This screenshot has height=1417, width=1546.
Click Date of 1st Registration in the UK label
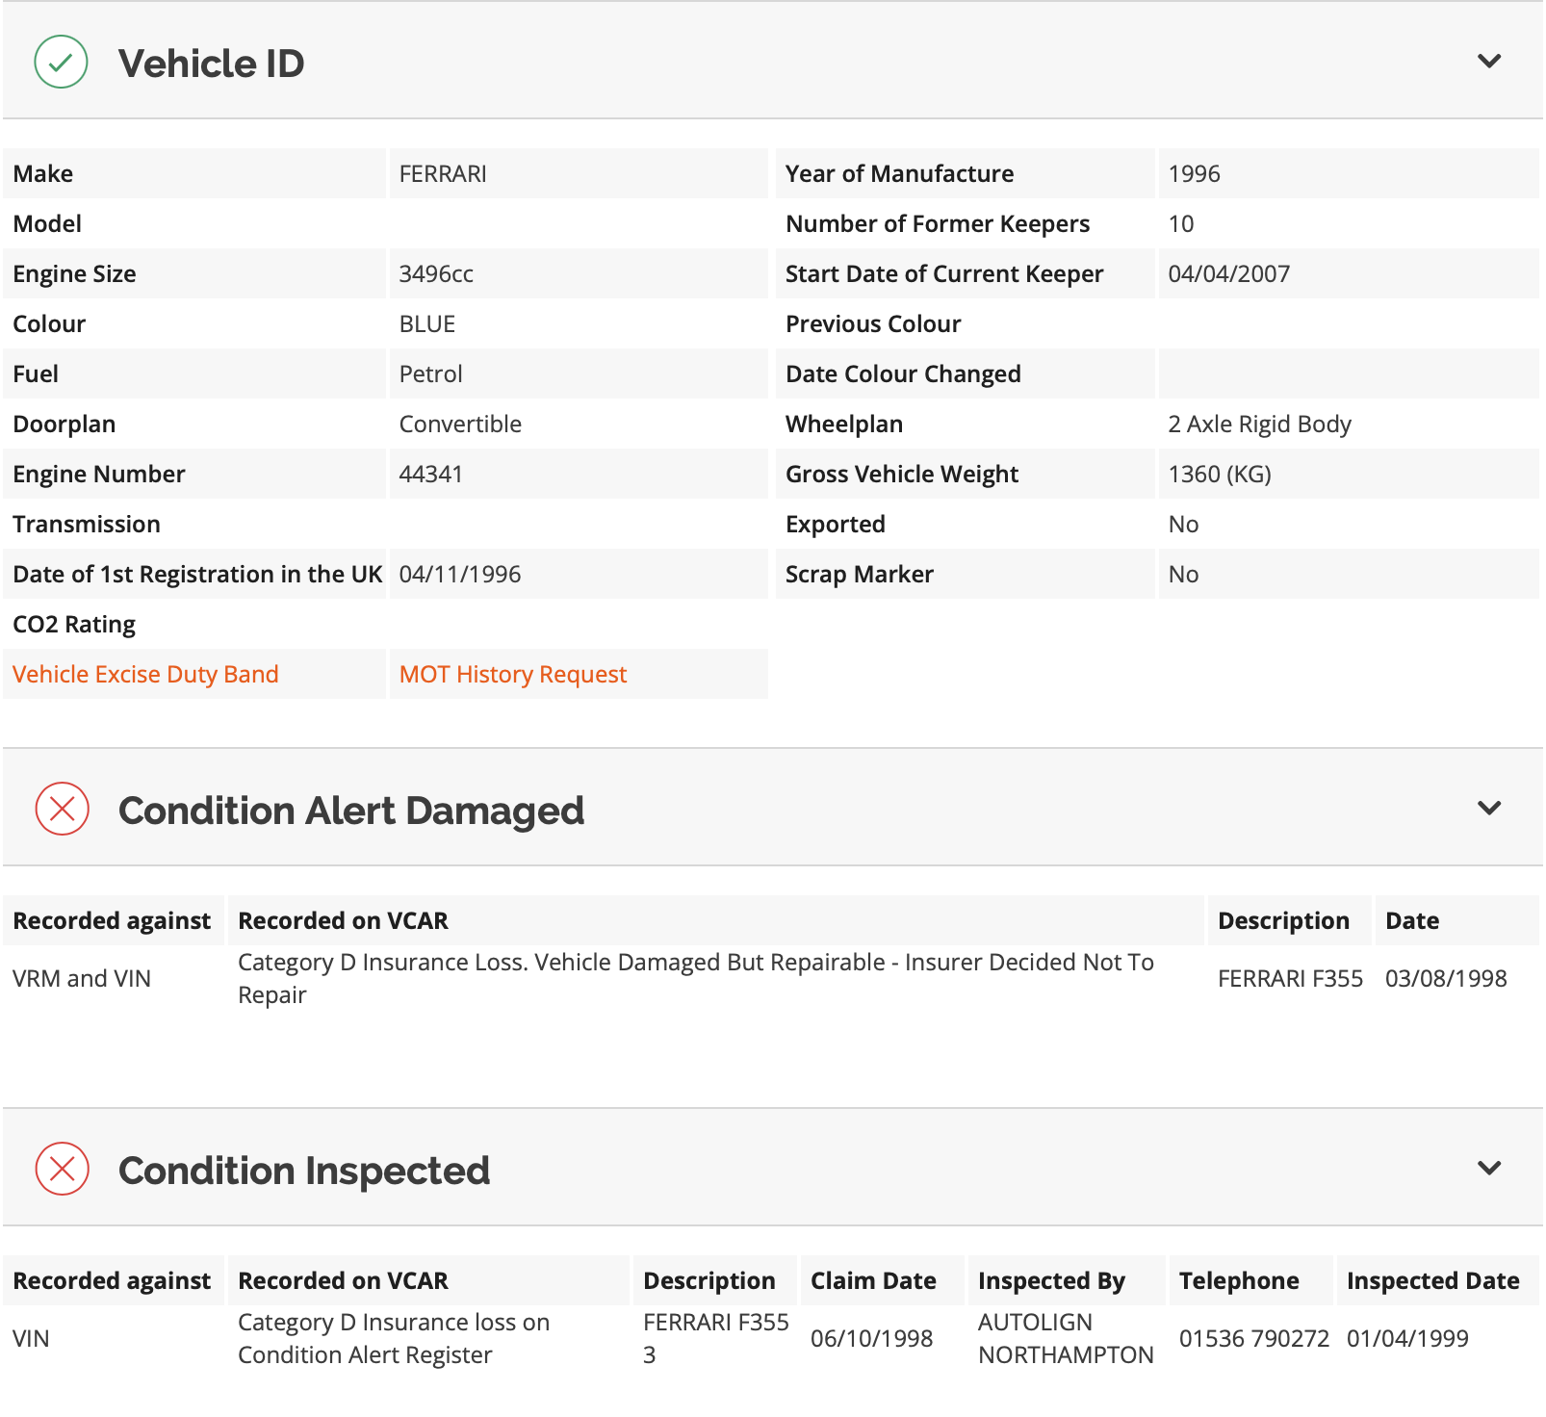point(197,575)
